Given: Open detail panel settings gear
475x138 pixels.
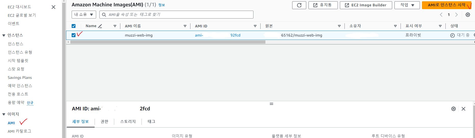Looking at the screenshot, I should 454,109.
